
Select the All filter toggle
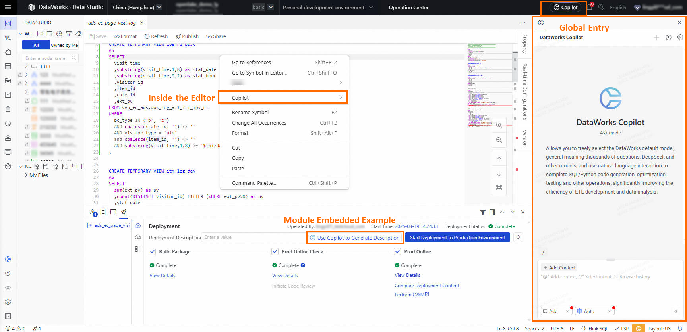(36, 45)
